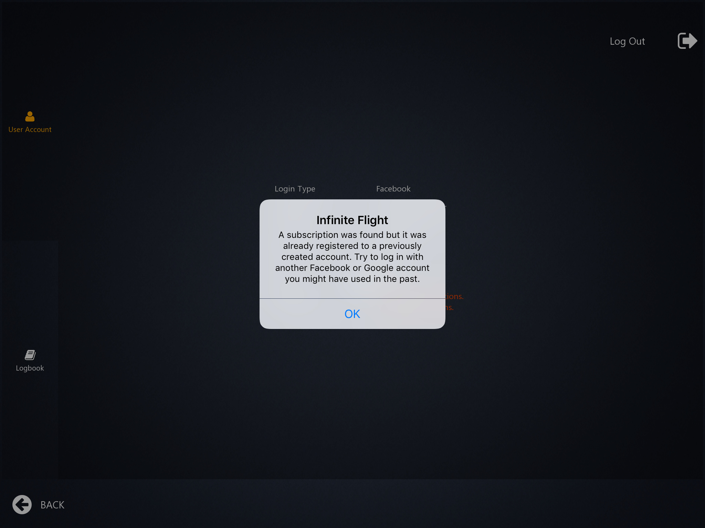Select the User Account tab label
This screenshot has height=528, width=705.
coord(30,130)
